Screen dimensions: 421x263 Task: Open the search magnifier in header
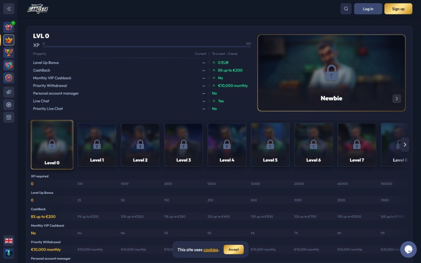[x=346, y=9]
